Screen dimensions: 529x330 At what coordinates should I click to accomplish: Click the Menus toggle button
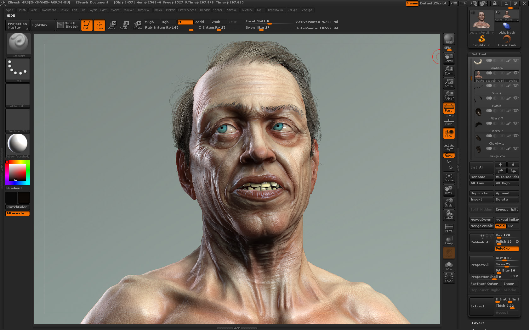click(412, 3)
